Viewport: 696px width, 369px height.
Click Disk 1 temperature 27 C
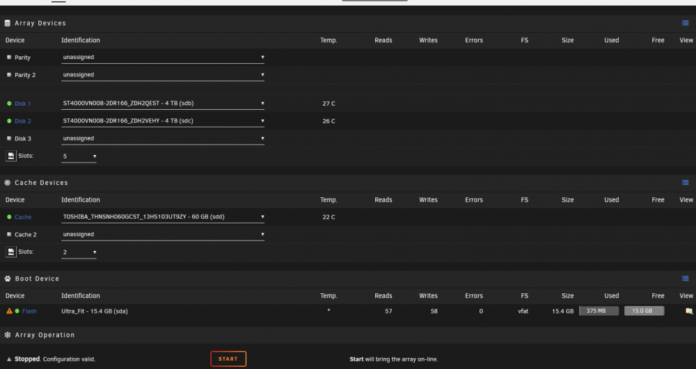pos(329,104)
